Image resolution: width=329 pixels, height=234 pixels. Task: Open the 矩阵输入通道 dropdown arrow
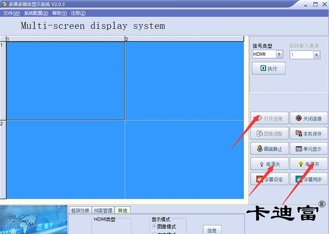(316, 55)
